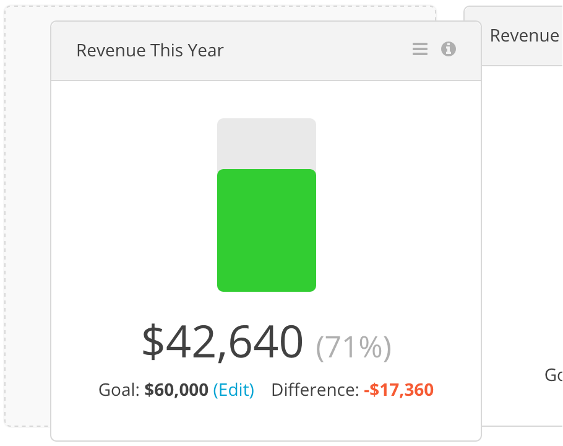Image resolution: width=563 pixels, height=446 pixels.
Task: Click the -$17,360 difference value
Action: coord(399,390)
